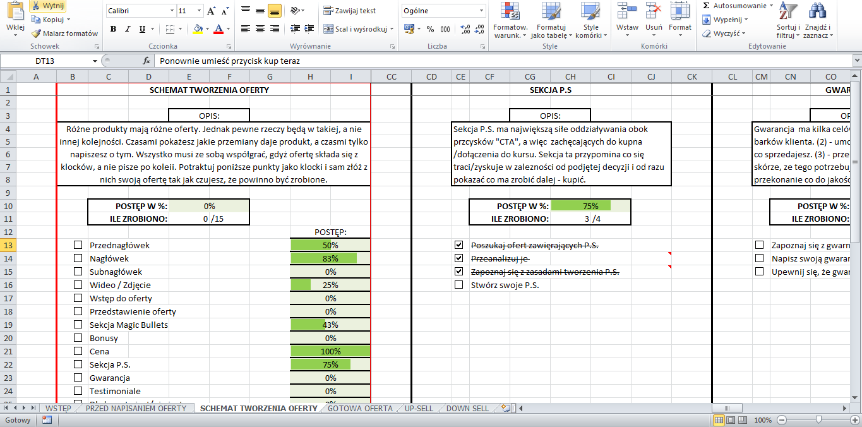Switch to GOTOWA OFERTA sheet tab
The image size is (862, 427).
(x=360, y=409)
